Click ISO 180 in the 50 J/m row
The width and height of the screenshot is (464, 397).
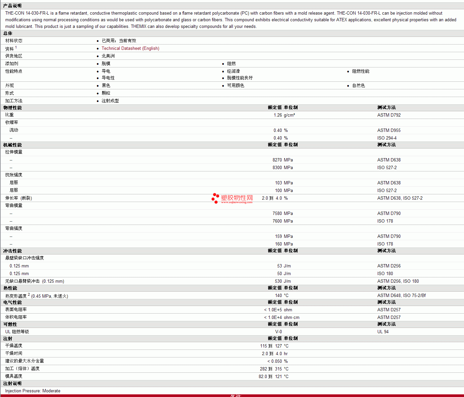[x=385, y=274]
